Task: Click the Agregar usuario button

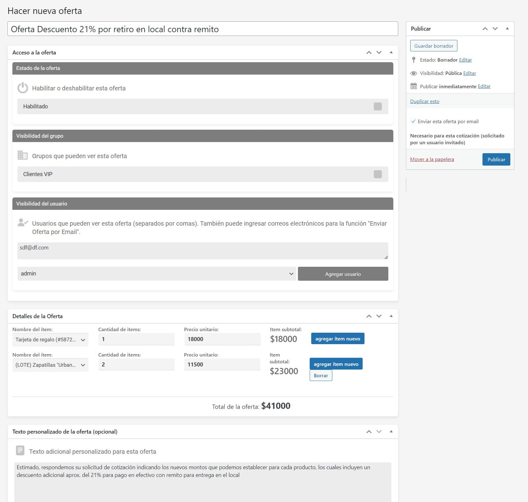Action: 343,274
